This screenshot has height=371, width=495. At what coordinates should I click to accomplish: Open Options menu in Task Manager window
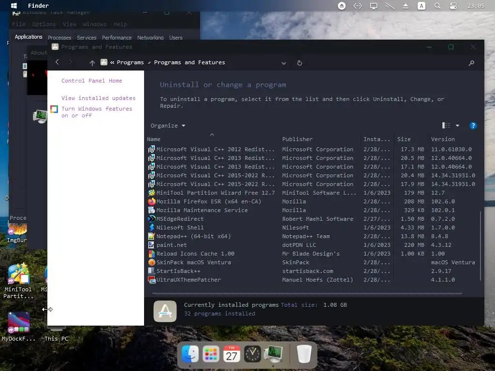44,24
